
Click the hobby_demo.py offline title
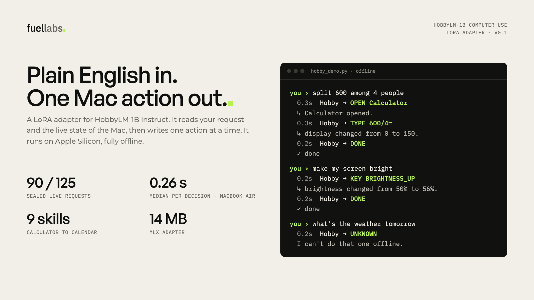pos(343,71)
